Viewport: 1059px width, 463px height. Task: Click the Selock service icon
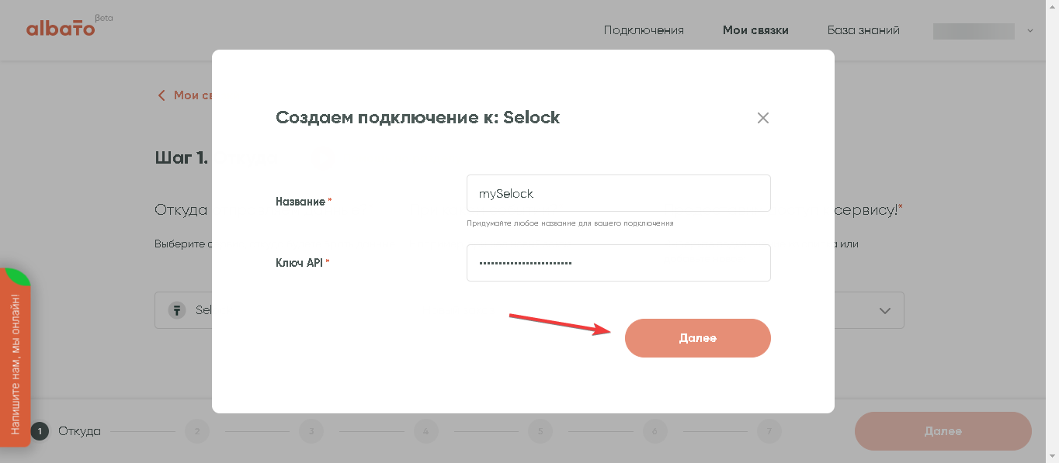177,310
